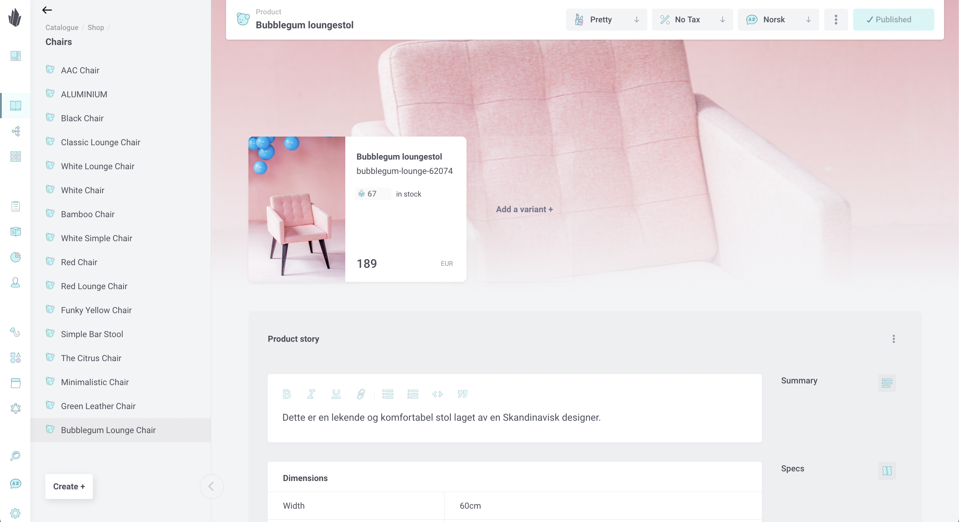Open the Norsk language dropdown
Image resolution: width=959 pixels, height=522 pixels.
[x=779, y=20]
